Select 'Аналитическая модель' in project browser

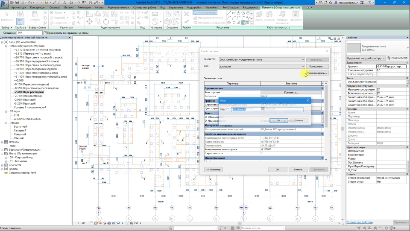(27, 119)
